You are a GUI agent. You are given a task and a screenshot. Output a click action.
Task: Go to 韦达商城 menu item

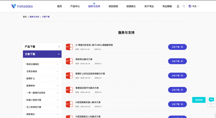[167, 6]
